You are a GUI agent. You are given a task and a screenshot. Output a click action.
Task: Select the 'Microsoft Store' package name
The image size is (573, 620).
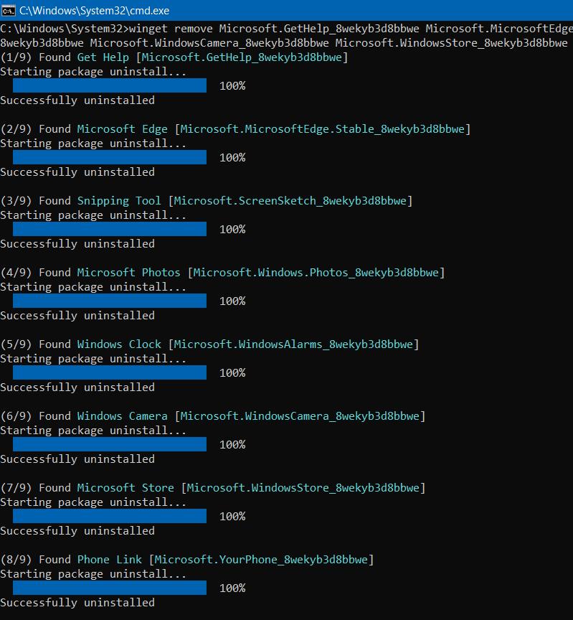126,488
